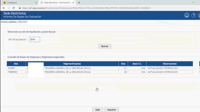Click the Seleccione un año de liquidación heading
Screen dimensions: 200x112
32,32
